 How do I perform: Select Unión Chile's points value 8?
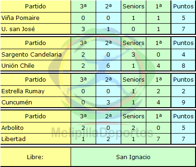(x=183, y=66)
